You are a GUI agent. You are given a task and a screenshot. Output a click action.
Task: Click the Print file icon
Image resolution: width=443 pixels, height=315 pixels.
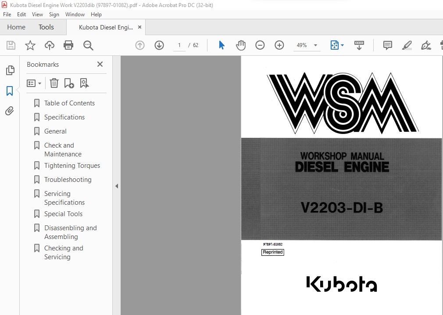point(68,45)
